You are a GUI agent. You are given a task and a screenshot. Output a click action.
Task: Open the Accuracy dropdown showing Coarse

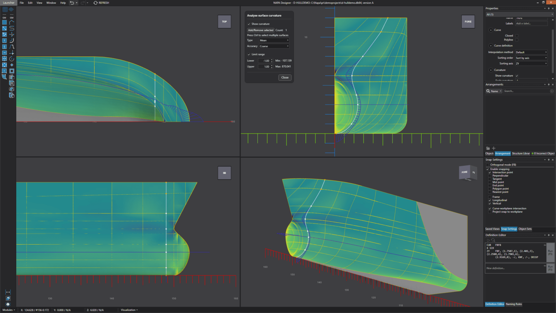click(274, 46)
